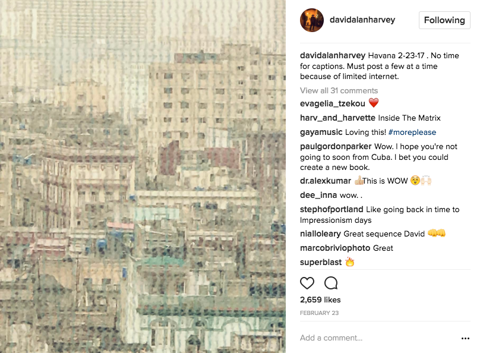
Task: Open davidalanharvey's profile picture
Action: (x=312, y=20)
